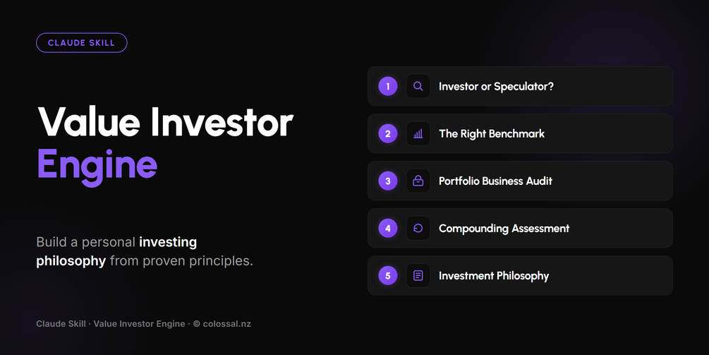Open The Right Benchmark step
The height and width of the screenshot is (355, 709).
520,133
